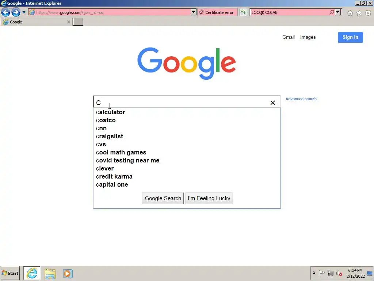The width and height of the screenshot is (374, 281).
Task: Open the Advanced search link
Action: click(301, 99)
